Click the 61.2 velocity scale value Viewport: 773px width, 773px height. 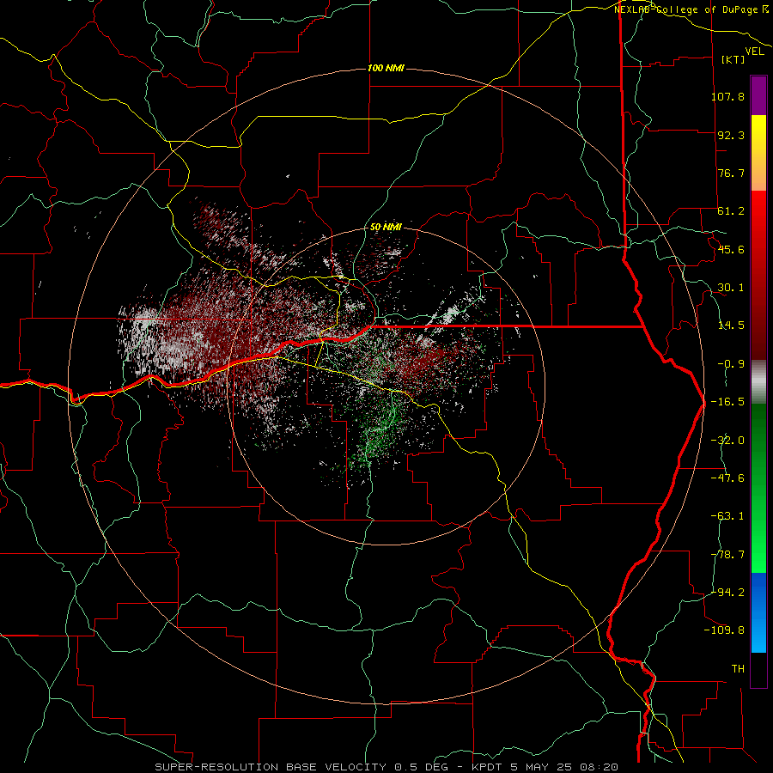(x=731, y=211)
